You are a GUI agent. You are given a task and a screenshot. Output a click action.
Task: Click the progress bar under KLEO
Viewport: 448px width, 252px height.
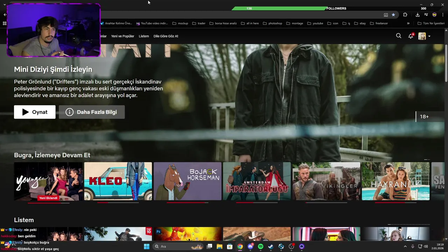pyautogui.click(x=118, y=202)
